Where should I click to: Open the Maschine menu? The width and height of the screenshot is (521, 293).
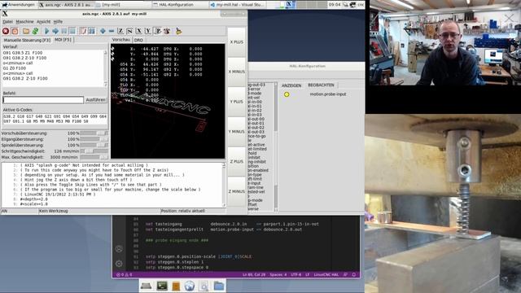point(25,22)
